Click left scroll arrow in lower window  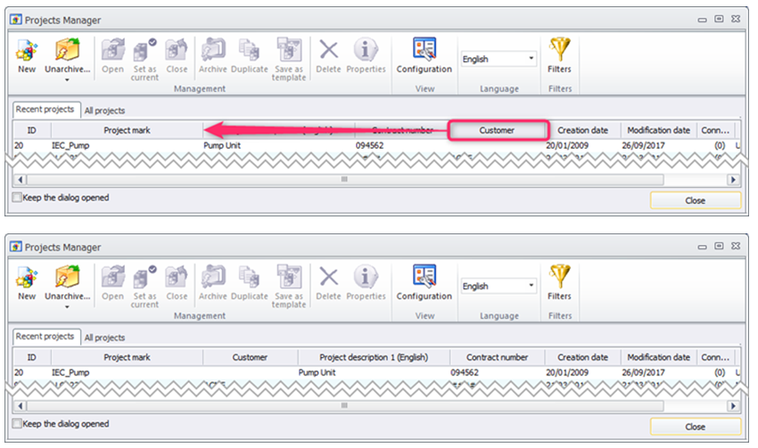click(x=20, y=406)
